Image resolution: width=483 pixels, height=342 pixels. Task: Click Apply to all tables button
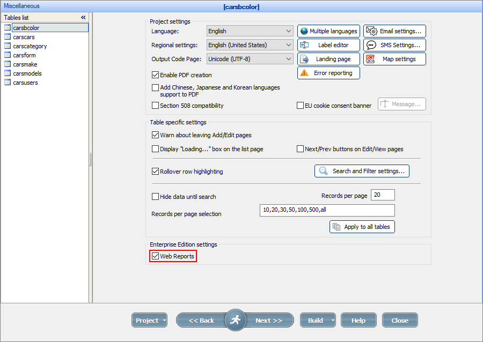point(362,227)
